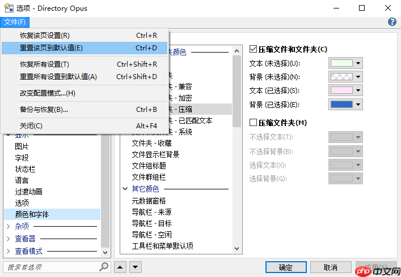The height and width of the screenshot is (277, 401).
Task: Open 背景 (已选择)(E) color dropdown arrow
Action: tap(358, 104)
